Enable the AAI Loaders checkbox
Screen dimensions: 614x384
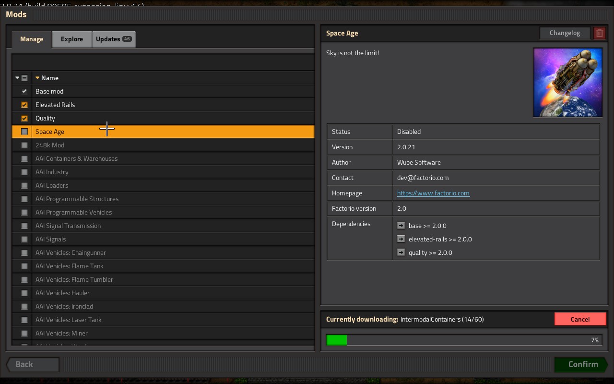tap(24, 185)
